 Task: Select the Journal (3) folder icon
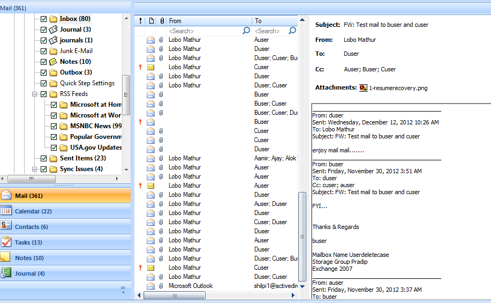click(54, 29)
